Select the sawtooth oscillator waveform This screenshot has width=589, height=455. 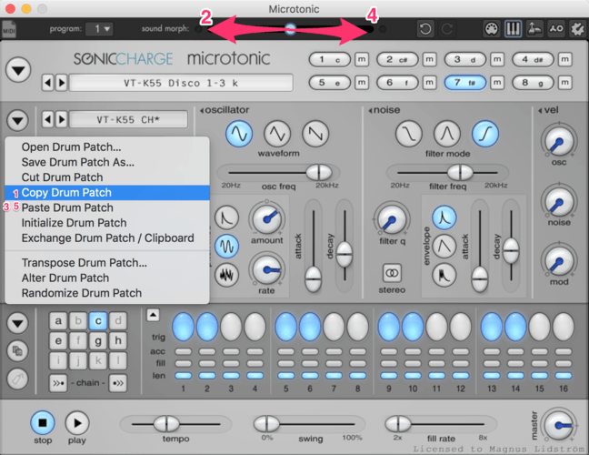tap(315, 134)
